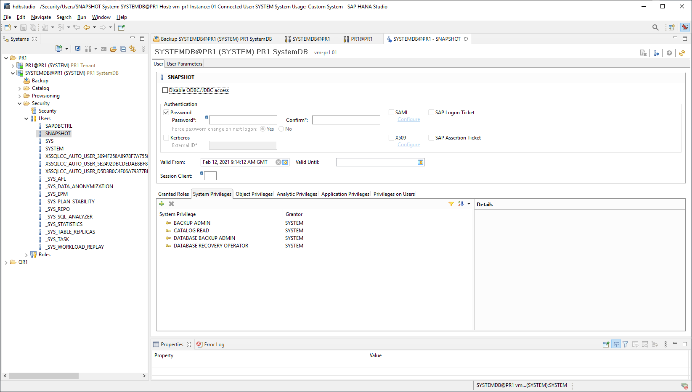The height and width of the screenshot is (392, 692).
Task: Click the filter funnel icon in privileges toolbar
Action: 451,204
